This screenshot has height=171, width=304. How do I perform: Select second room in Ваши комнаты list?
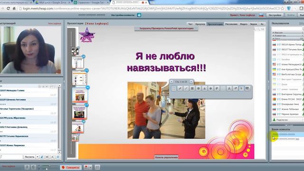pyautogui.click(x=287, y=139)
